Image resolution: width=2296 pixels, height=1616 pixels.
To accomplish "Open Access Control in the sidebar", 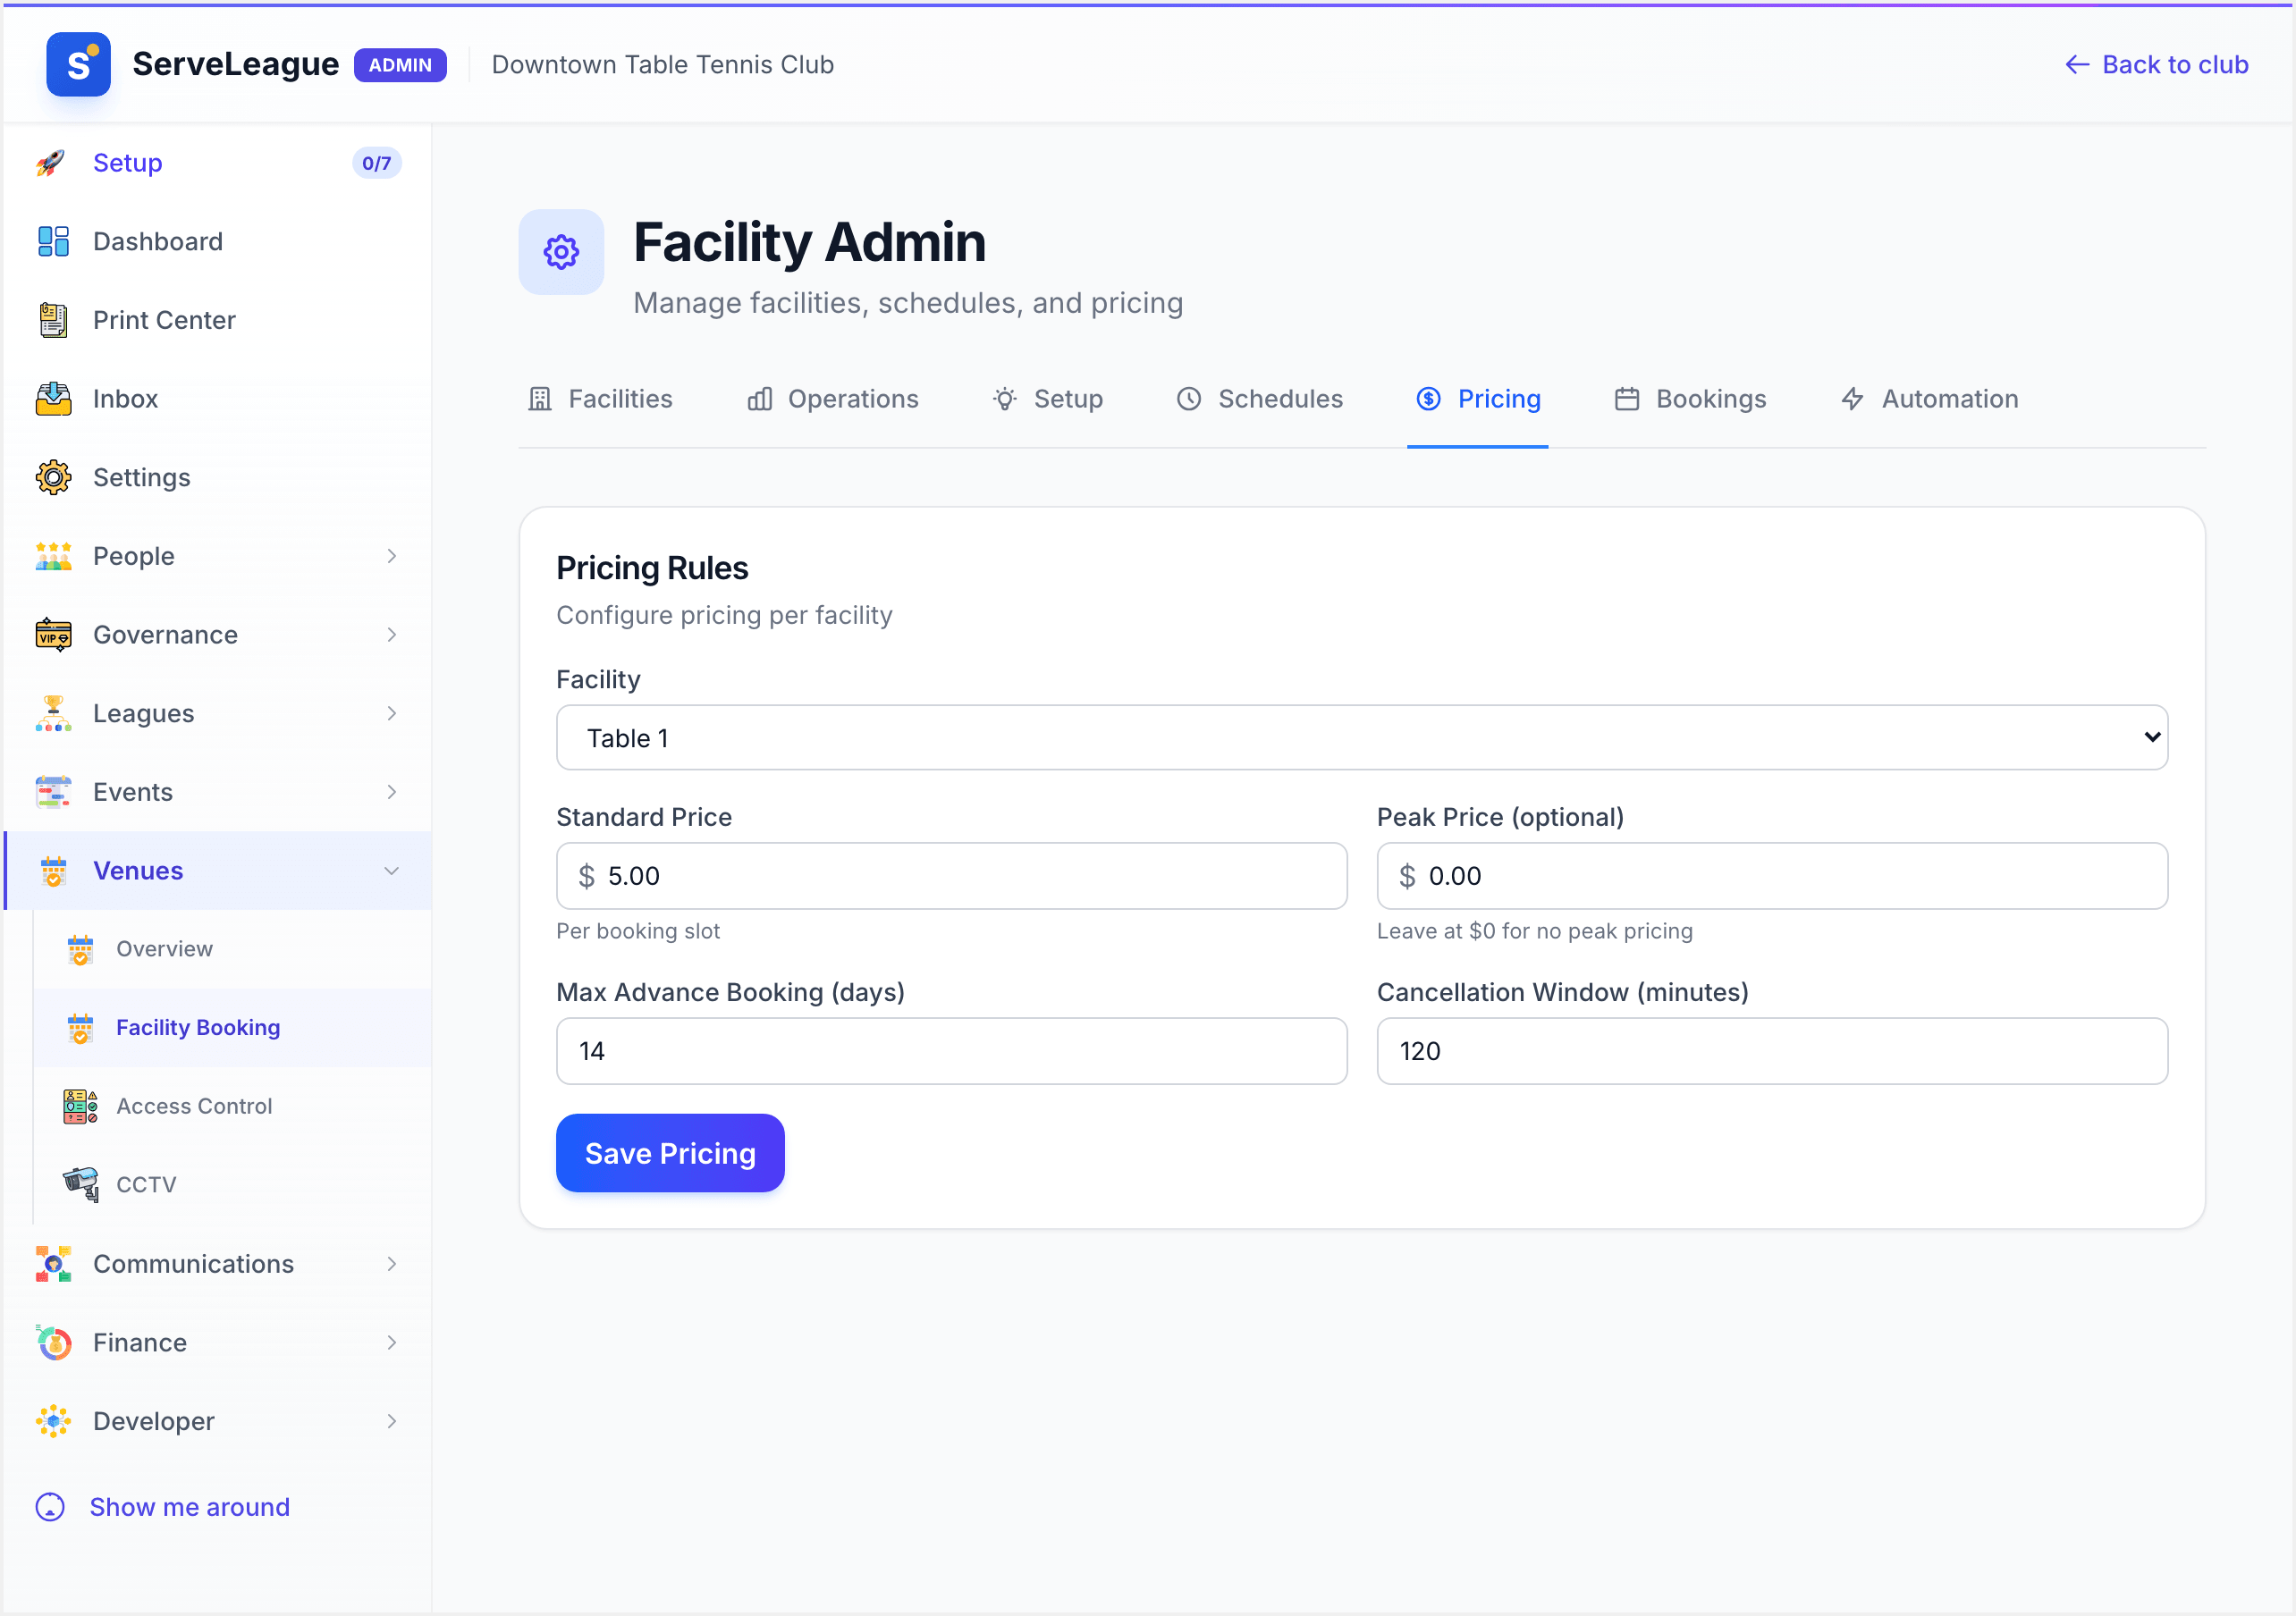I will coord(232,1106).
